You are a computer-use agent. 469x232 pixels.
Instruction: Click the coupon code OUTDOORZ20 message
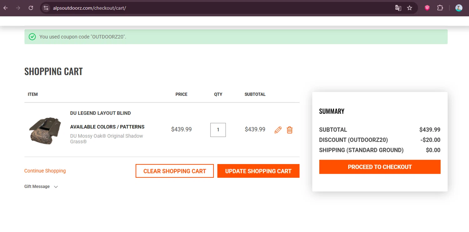click(x=83, y=37)
